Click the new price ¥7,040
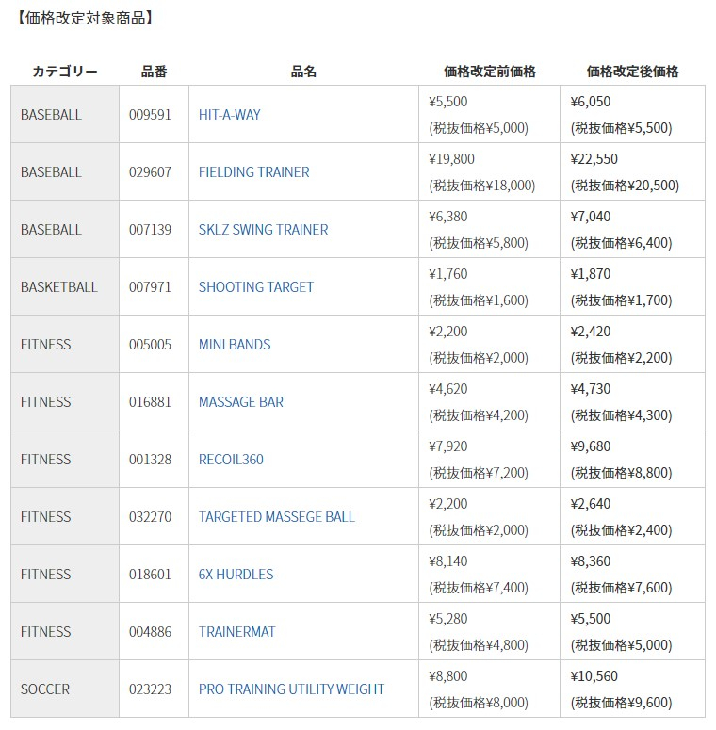Image resolution: width=716 pixels, height=730 pixels. click(x=591, y=217)
